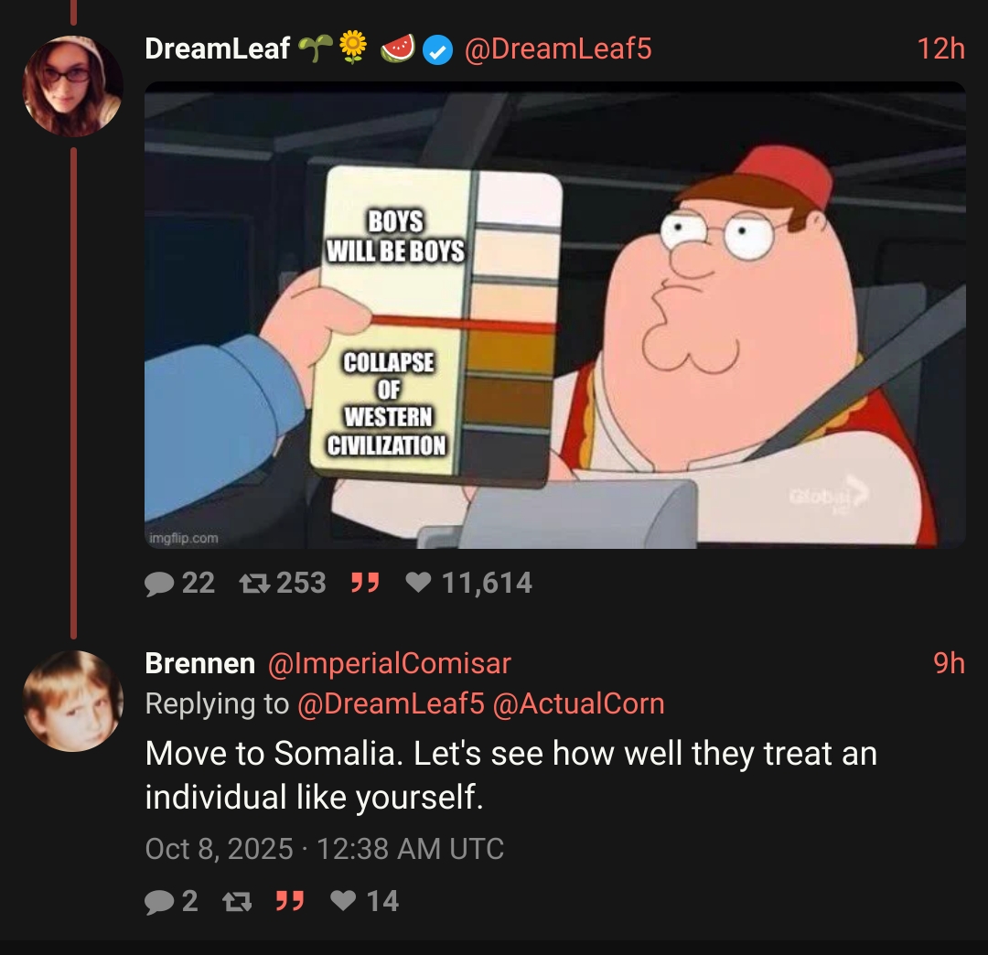Click @DreamLeaf5 in the Replying to line
This screenshot has height=955, width=988.
(x=391, y=703)
